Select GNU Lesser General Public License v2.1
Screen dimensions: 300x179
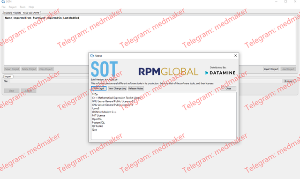(x=113, y=101)
